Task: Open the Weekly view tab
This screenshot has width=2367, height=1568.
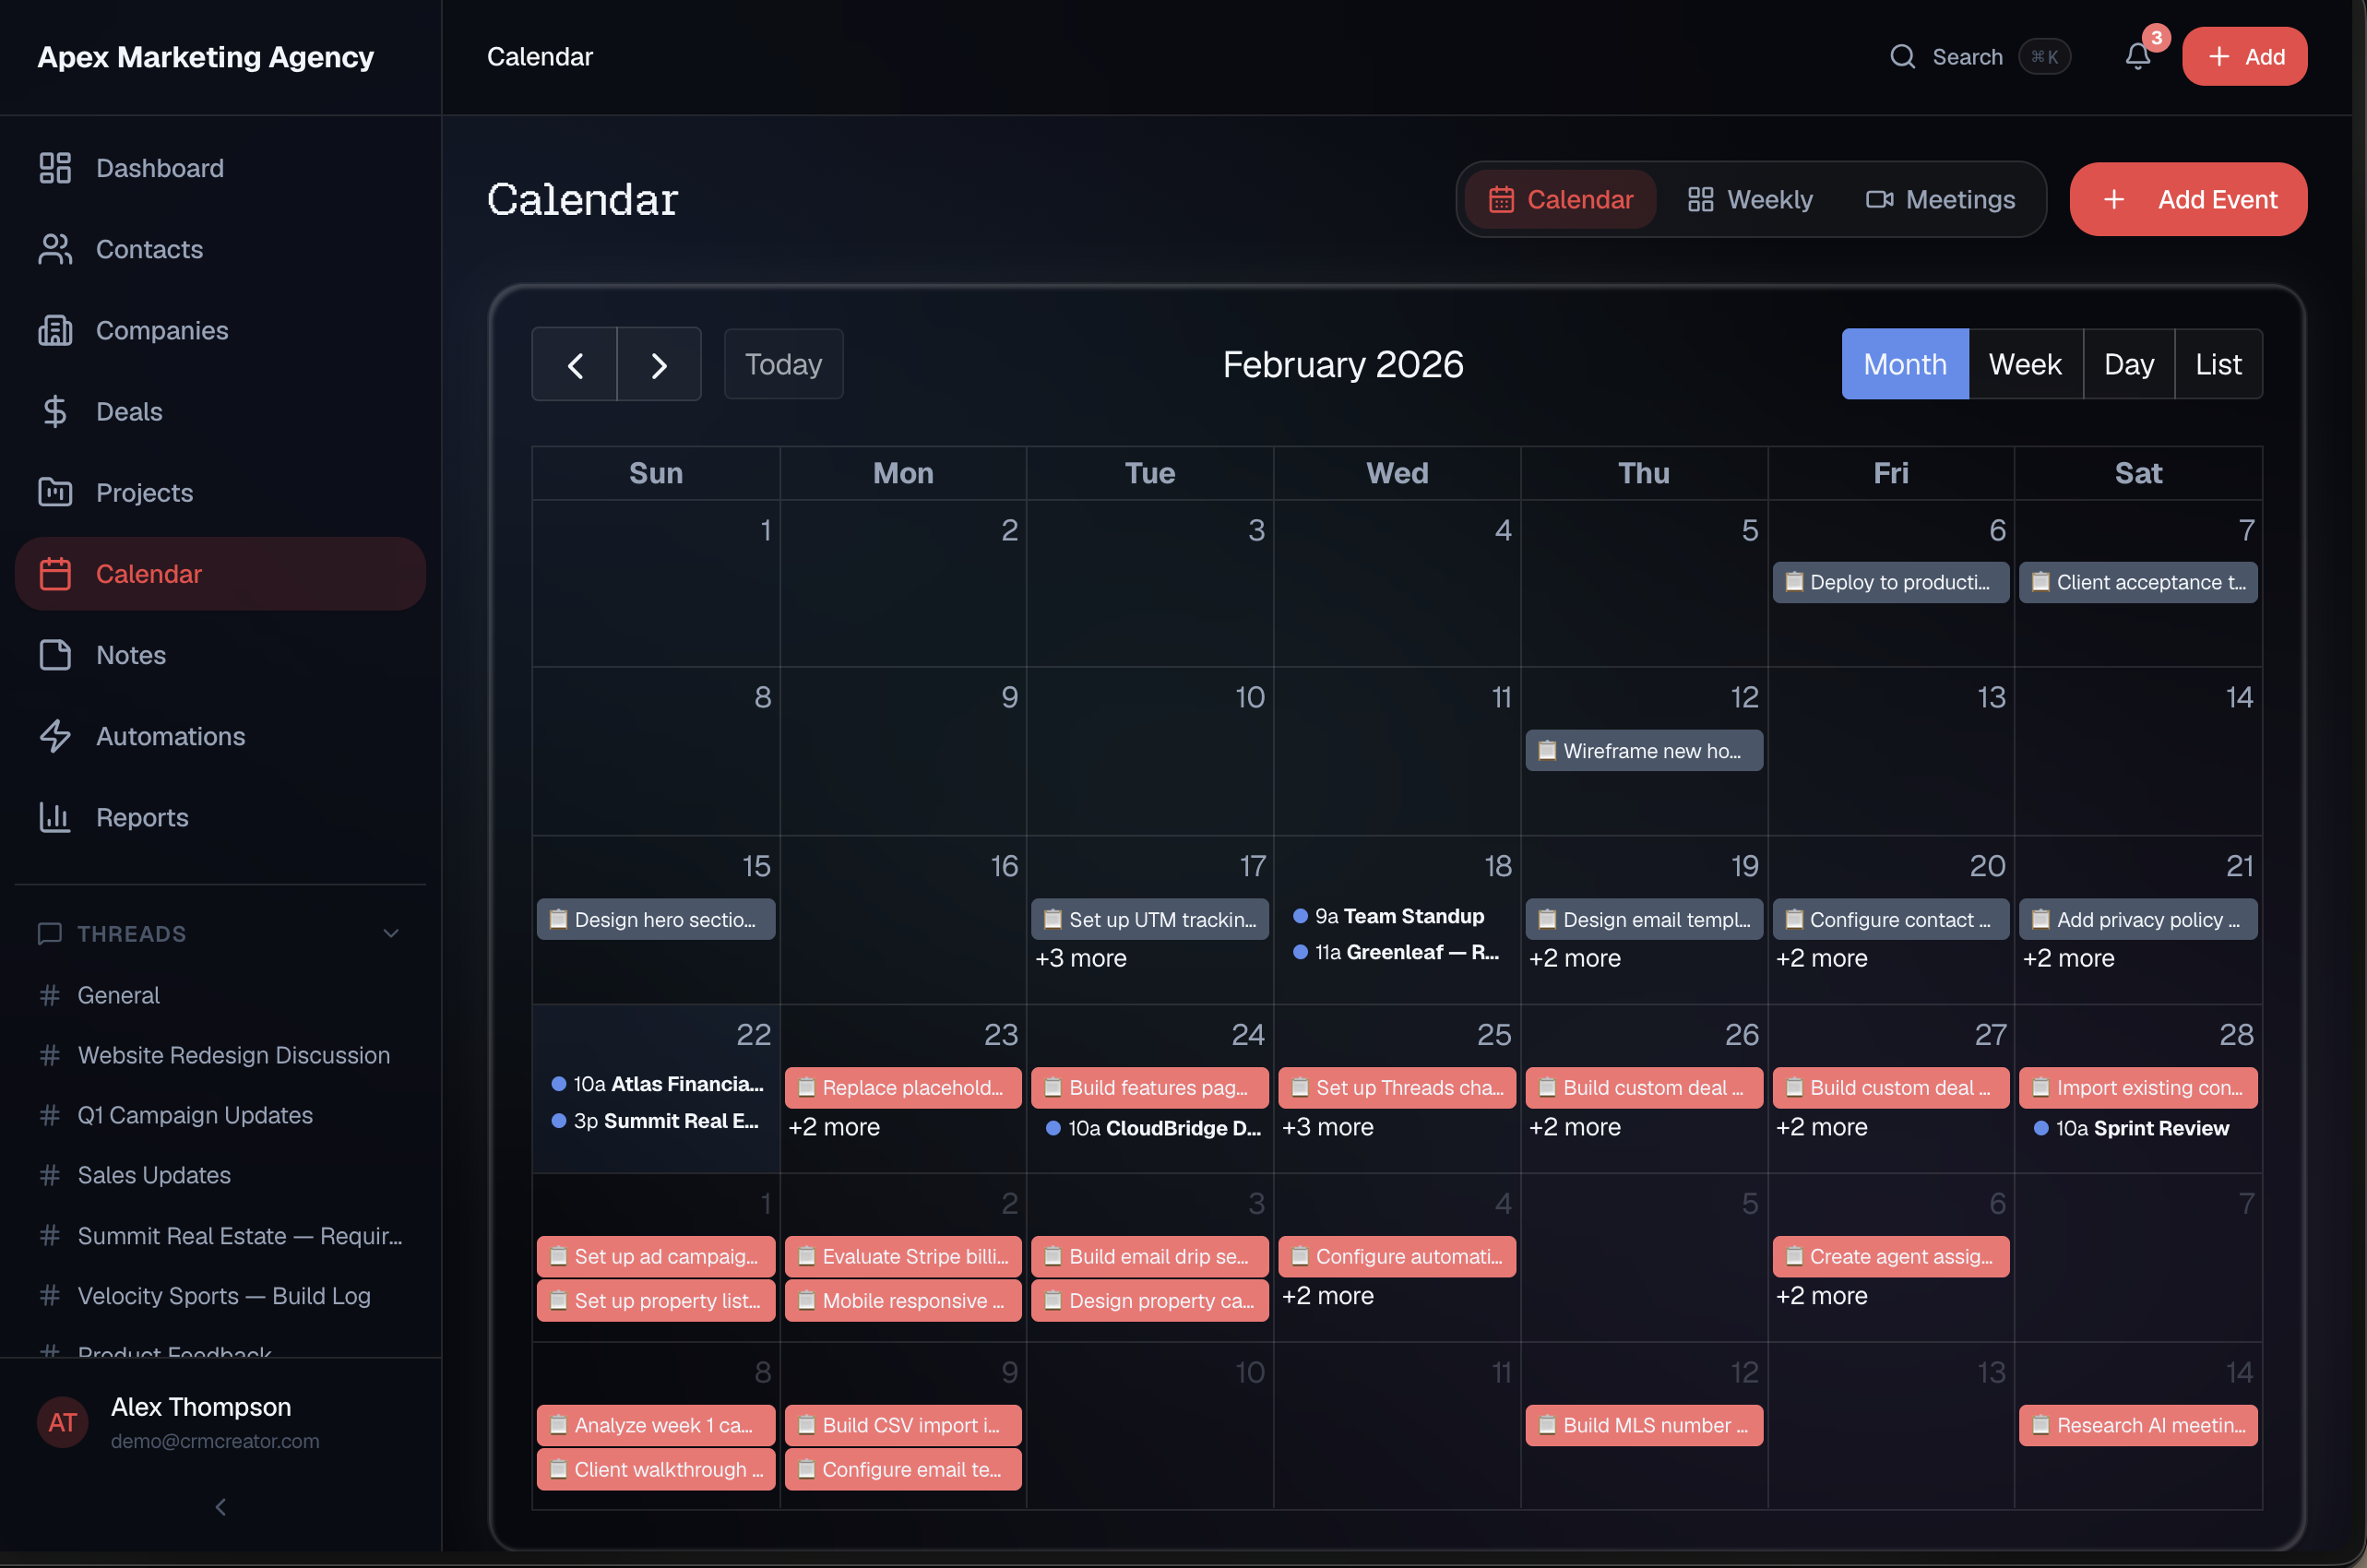Action: pos(1749,199)
